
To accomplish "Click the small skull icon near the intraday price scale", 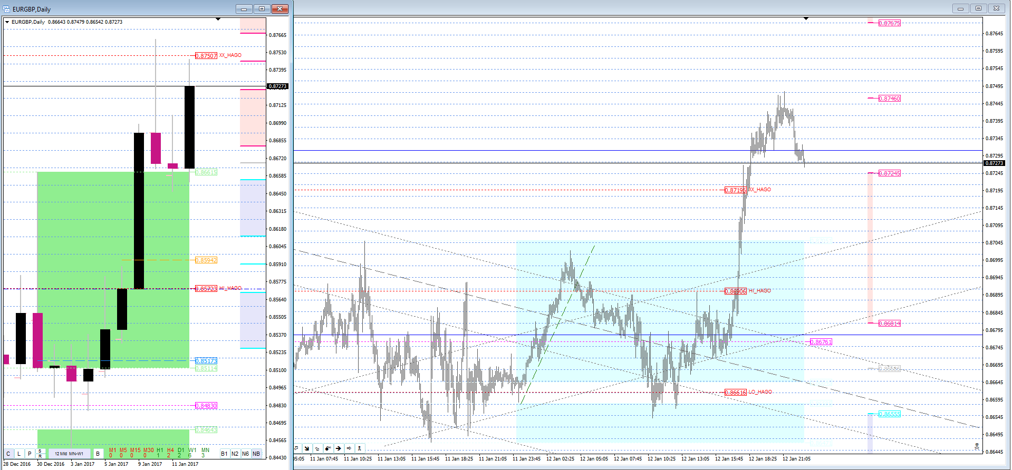I will [x=977, y=446].
